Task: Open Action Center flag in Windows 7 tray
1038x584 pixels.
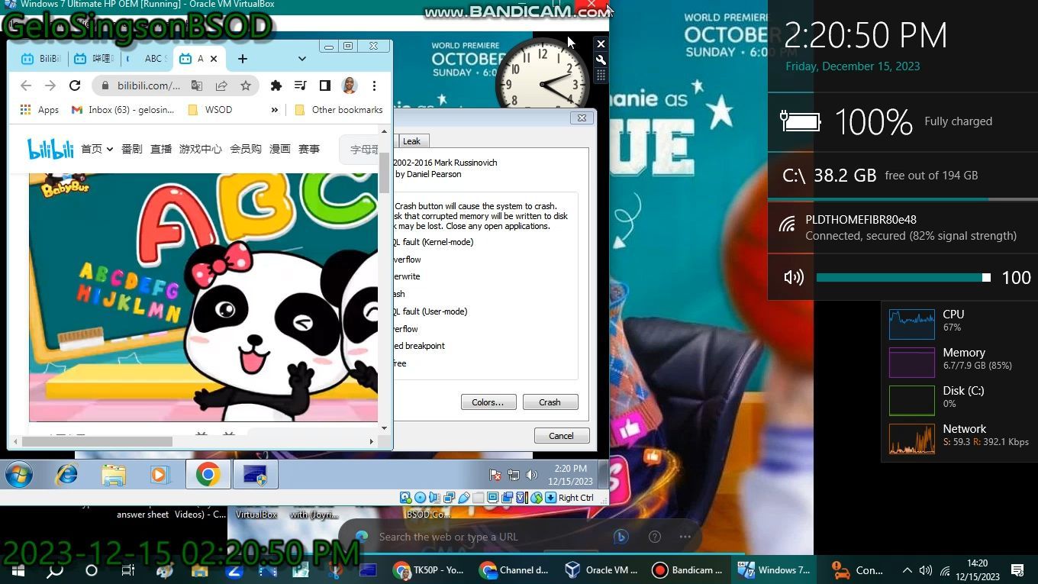Action: (x=495, y=475)
